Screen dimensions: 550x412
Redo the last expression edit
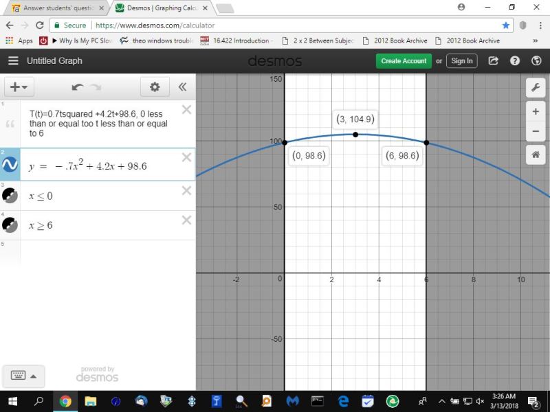click(96, 87)
